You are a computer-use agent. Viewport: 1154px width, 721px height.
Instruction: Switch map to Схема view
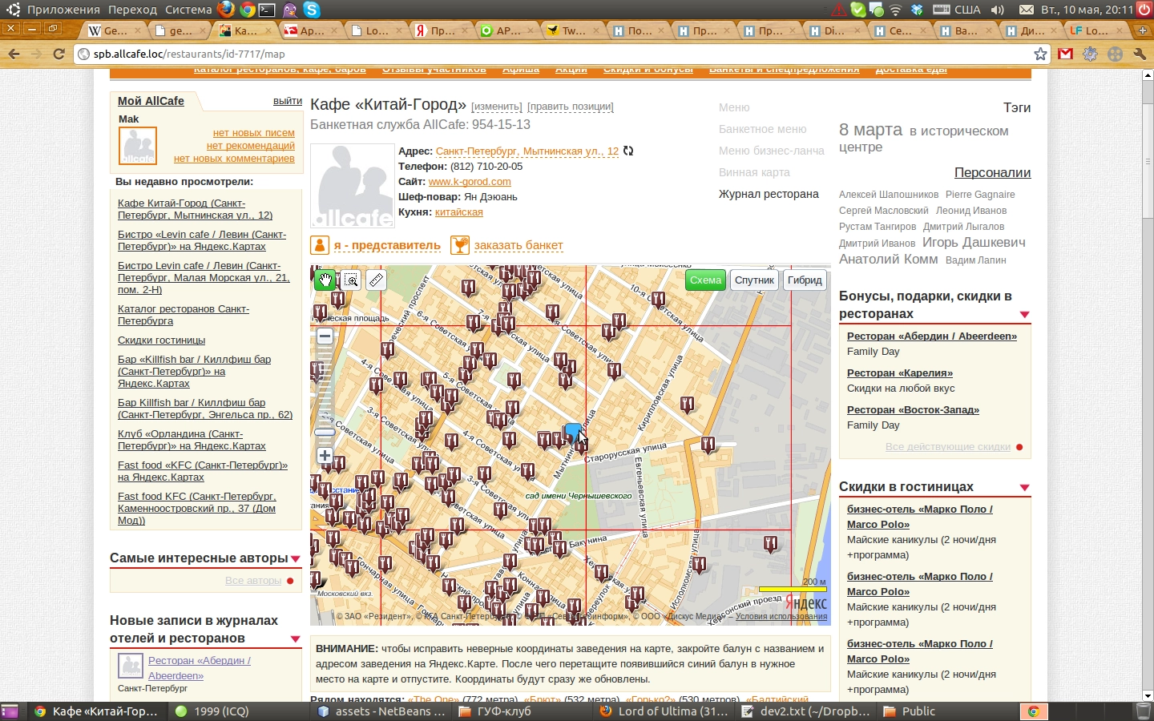tap(705, 280)
